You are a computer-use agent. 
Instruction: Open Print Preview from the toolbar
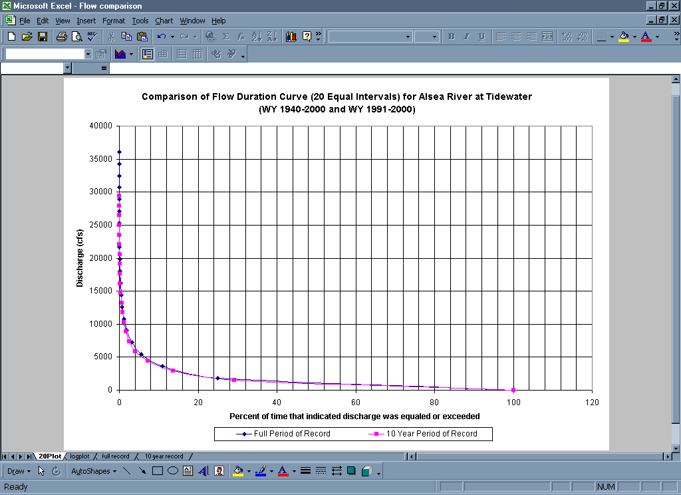76,37
